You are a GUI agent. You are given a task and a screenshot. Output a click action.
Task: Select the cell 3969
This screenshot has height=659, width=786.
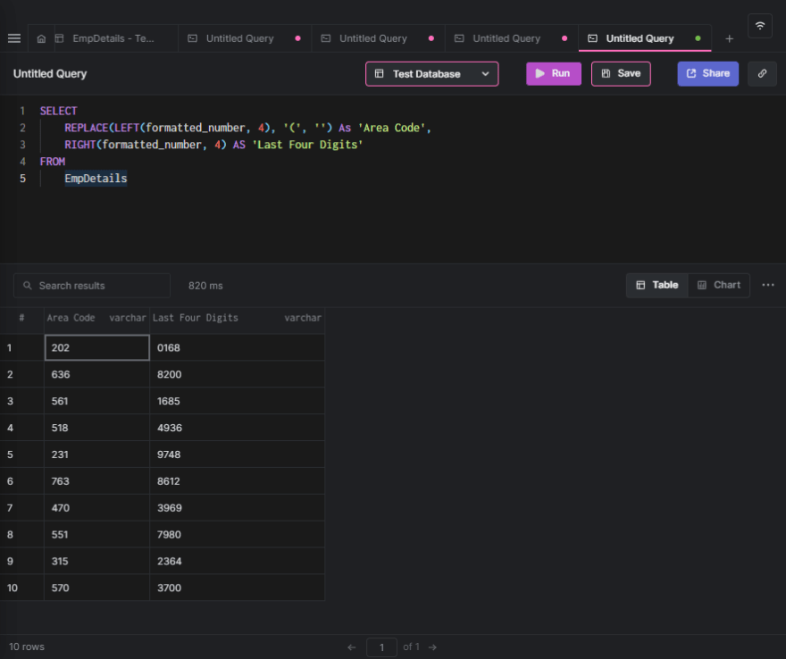[237, 508]
